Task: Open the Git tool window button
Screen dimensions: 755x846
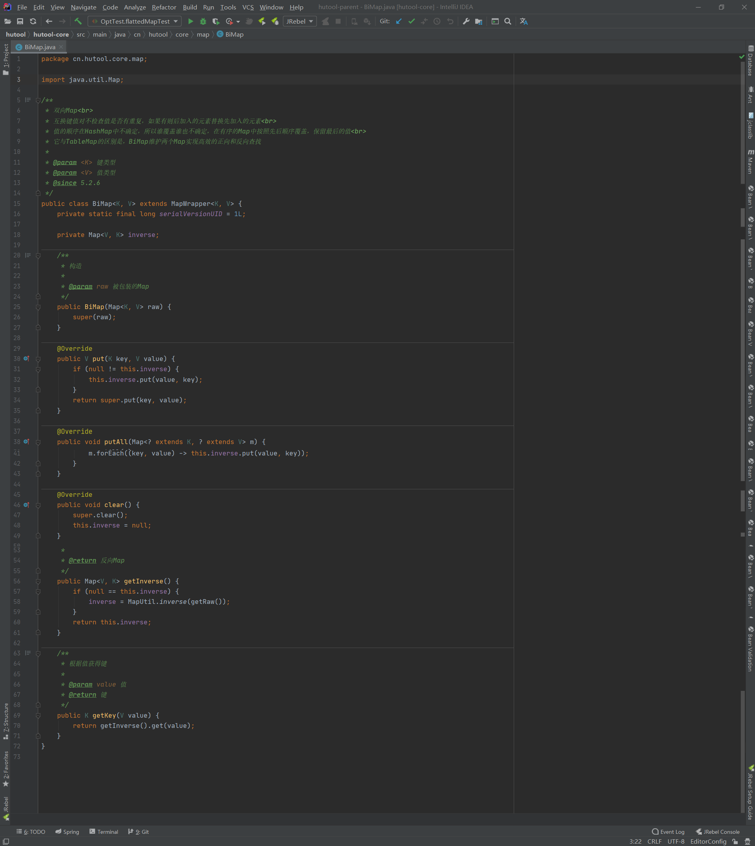Action: (139, 831)
